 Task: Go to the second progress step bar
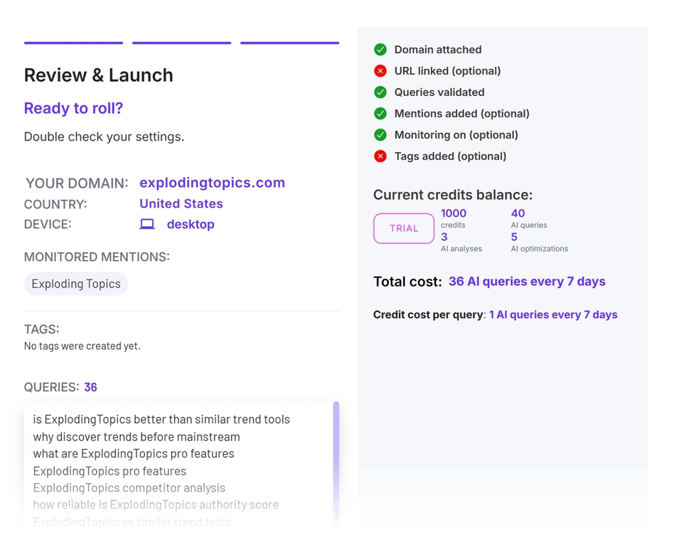181,43
